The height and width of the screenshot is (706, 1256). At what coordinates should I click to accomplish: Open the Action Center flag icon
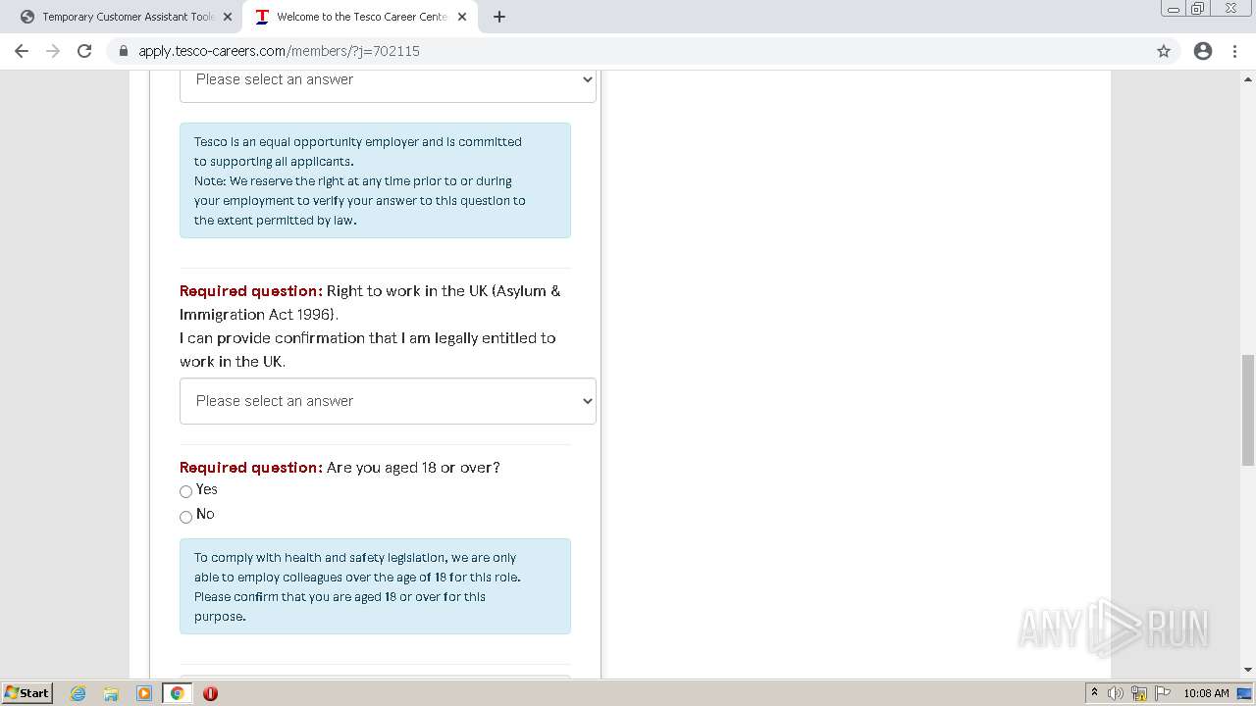coord(1163,693)
